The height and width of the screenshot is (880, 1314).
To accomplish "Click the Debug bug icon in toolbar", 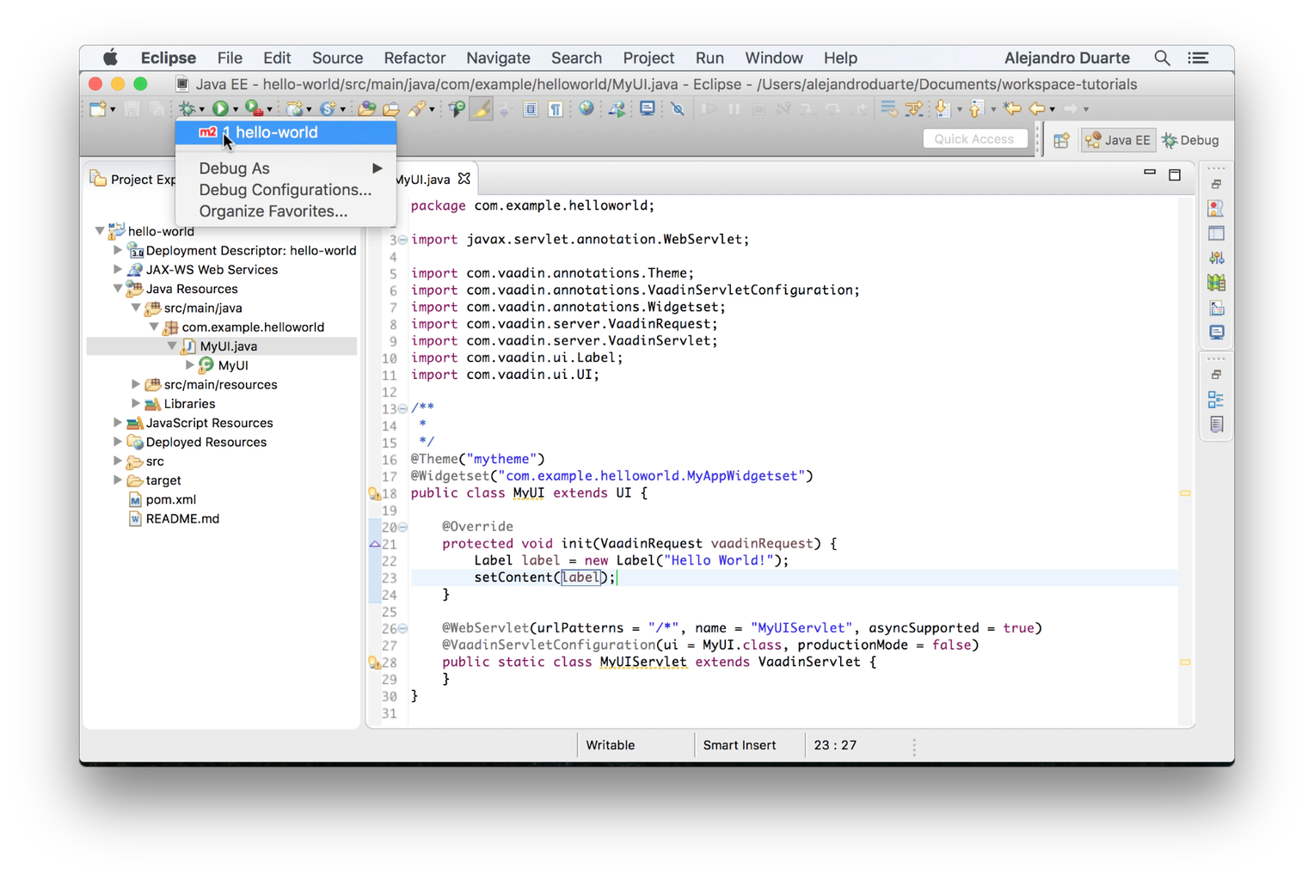I will 187,108.
